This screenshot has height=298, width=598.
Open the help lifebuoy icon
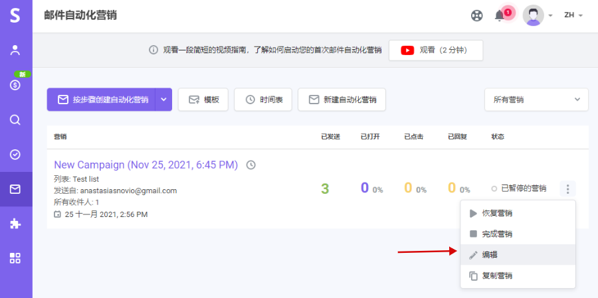476,16
